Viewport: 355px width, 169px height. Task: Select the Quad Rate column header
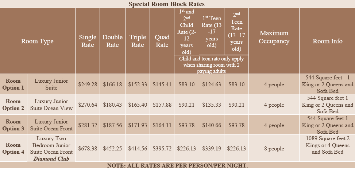(x=162, y=41)
